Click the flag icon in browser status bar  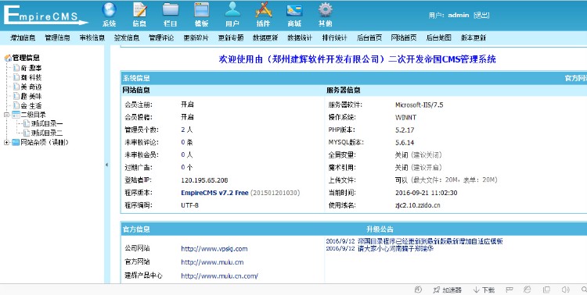(x=510, y=290)
